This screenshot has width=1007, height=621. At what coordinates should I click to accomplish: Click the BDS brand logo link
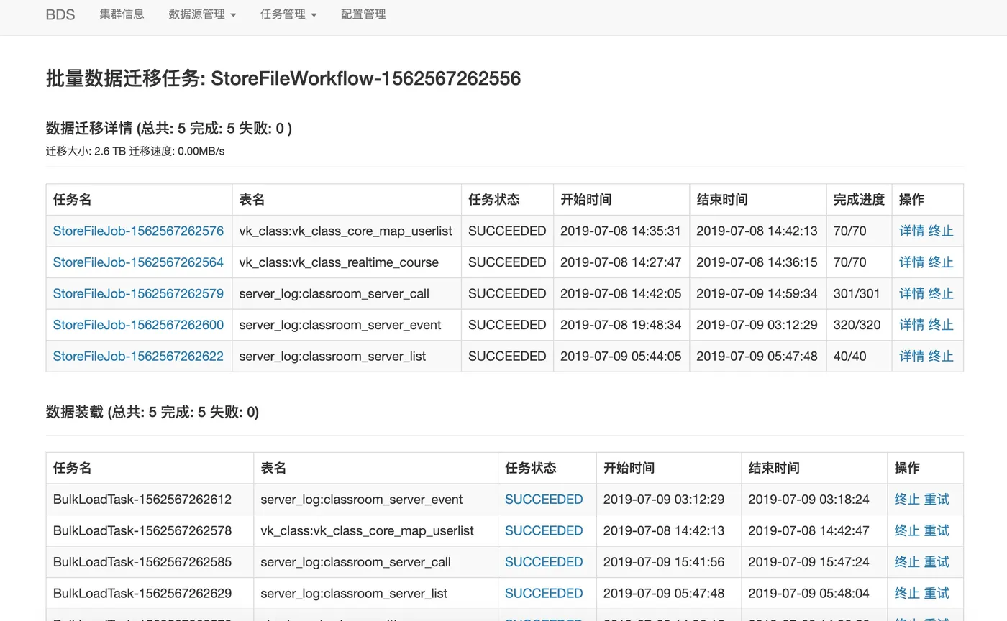point(60,14)
